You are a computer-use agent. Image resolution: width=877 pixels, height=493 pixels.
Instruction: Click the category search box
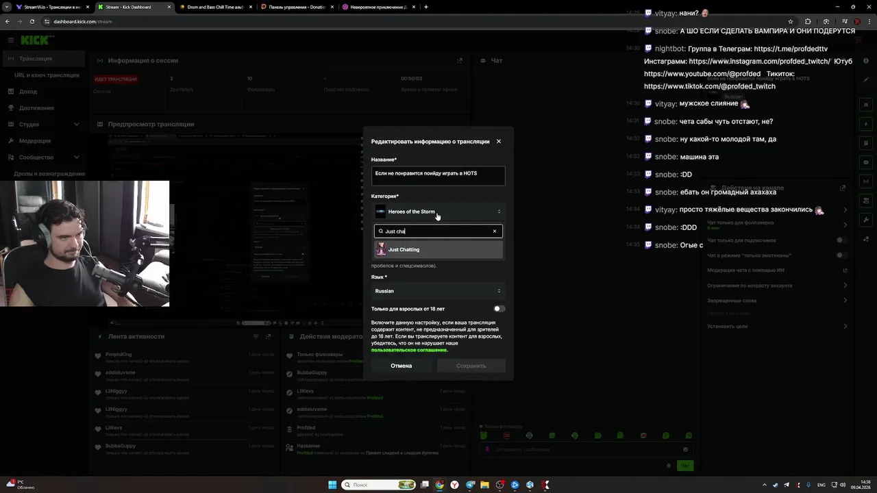tap(438, 231)
